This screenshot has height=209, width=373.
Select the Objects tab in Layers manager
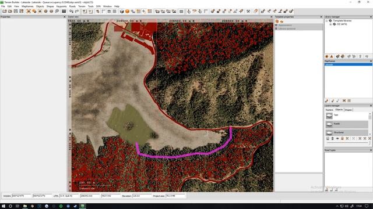pyautogui.click(x=339, y=110)
